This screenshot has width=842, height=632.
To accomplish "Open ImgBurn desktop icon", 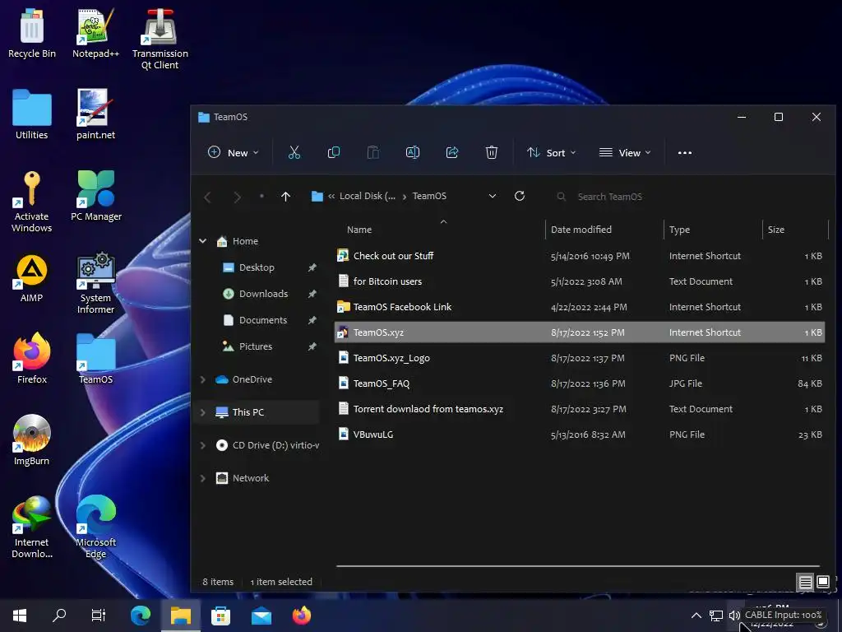I will [32, 440].
